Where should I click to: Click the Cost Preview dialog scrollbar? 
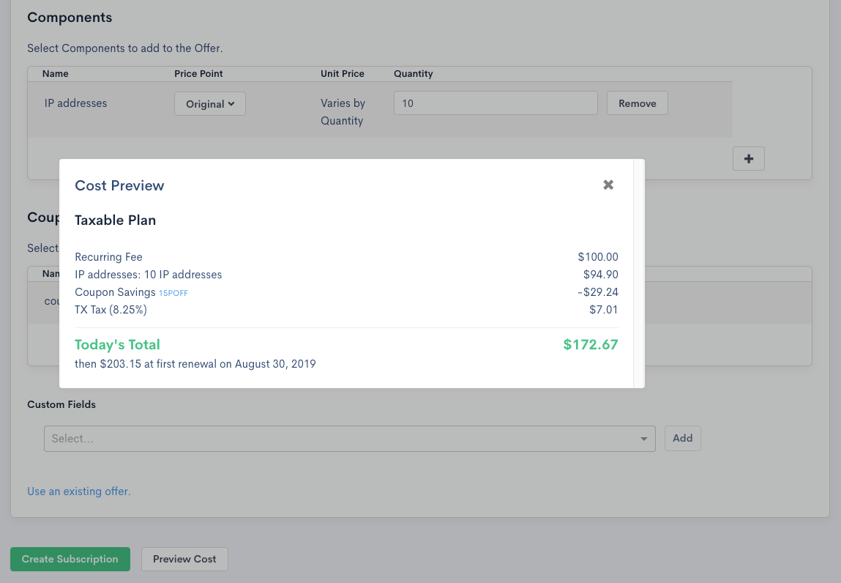point(639,273)
